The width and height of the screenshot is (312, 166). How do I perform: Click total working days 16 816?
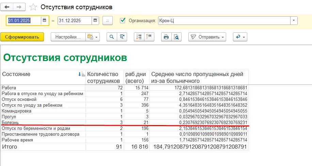point(140,147)
